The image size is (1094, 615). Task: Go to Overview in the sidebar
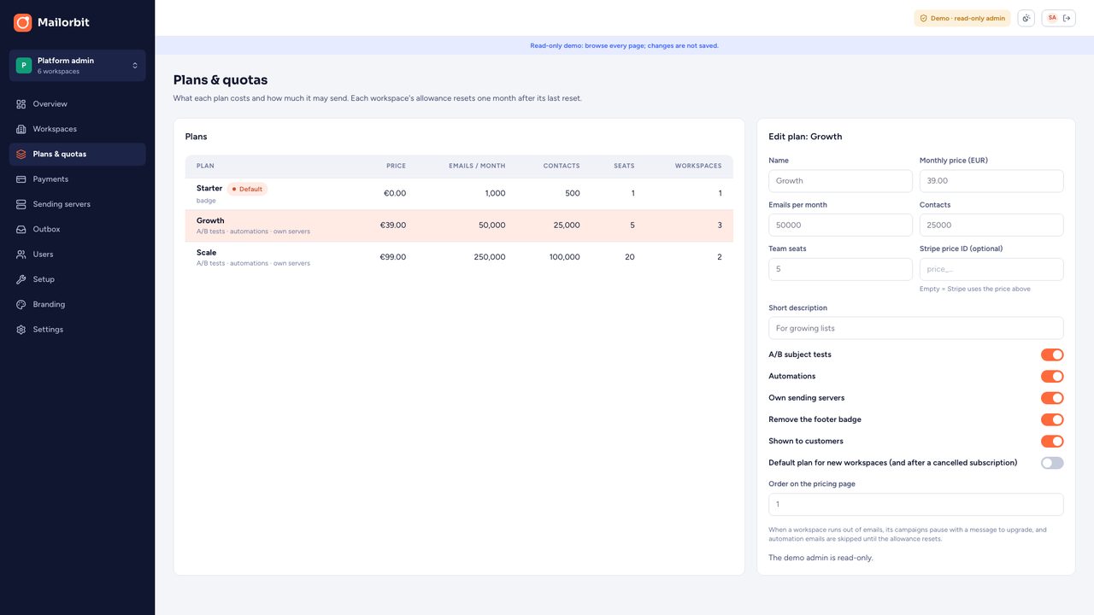[78, 104]
